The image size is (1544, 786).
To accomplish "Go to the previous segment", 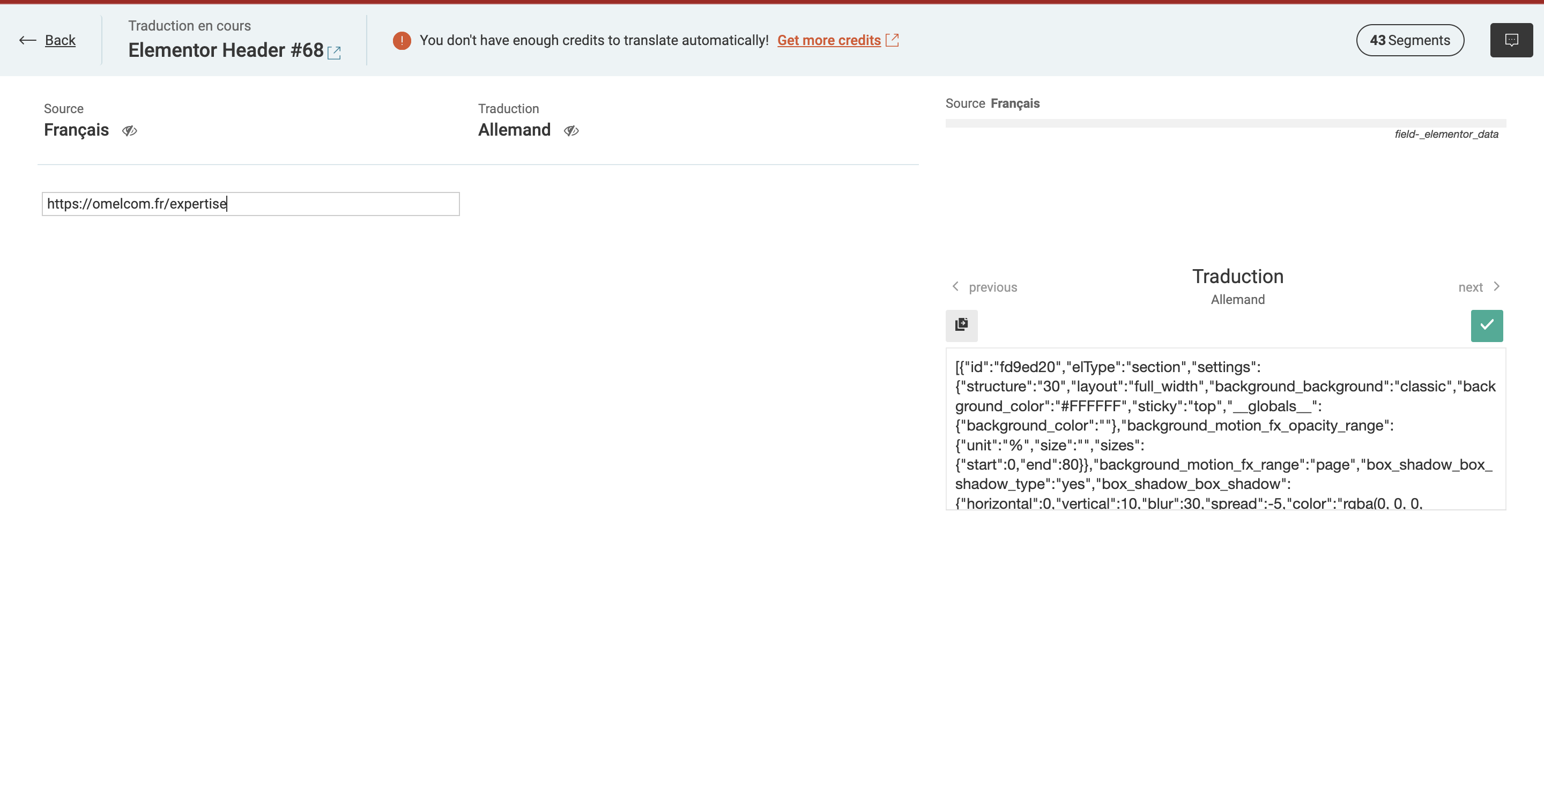I will click(x=992, y=287).
